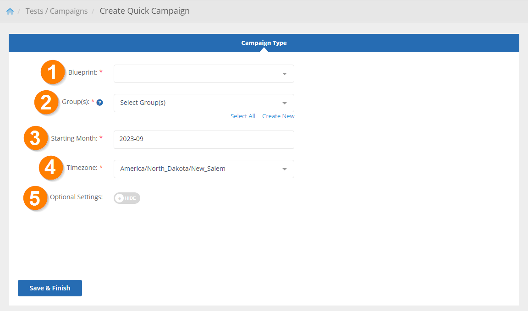The image size is (528, 311).
Task: Open the Blueprint dropdown
Action: [x=203, y=74]
